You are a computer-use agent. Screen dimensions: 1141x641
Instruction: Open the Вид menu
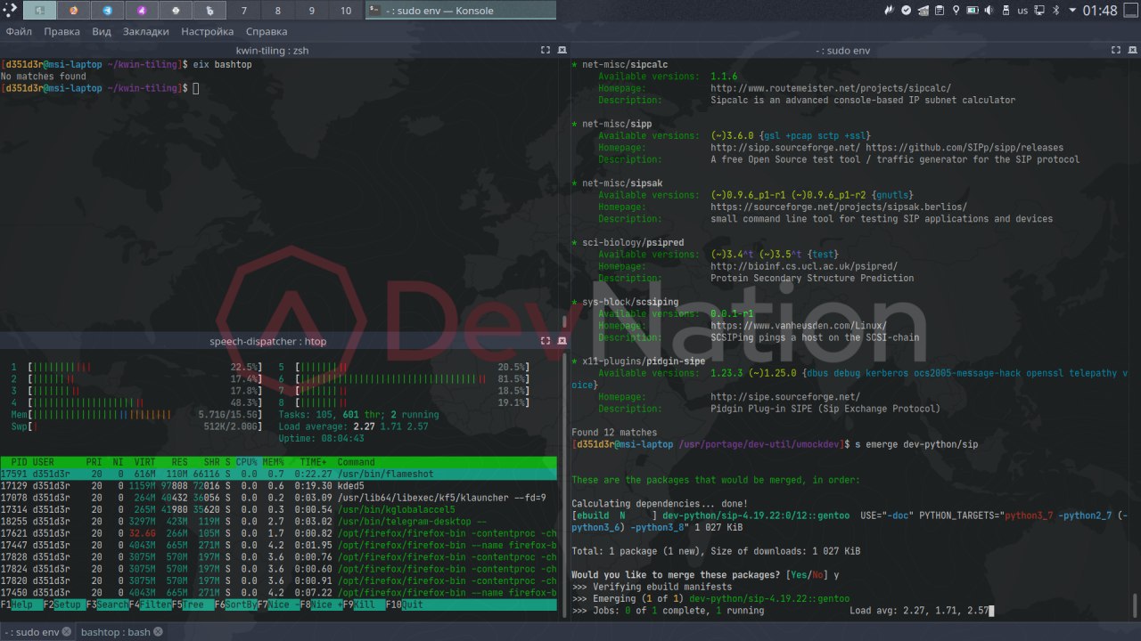pos(102,31)
